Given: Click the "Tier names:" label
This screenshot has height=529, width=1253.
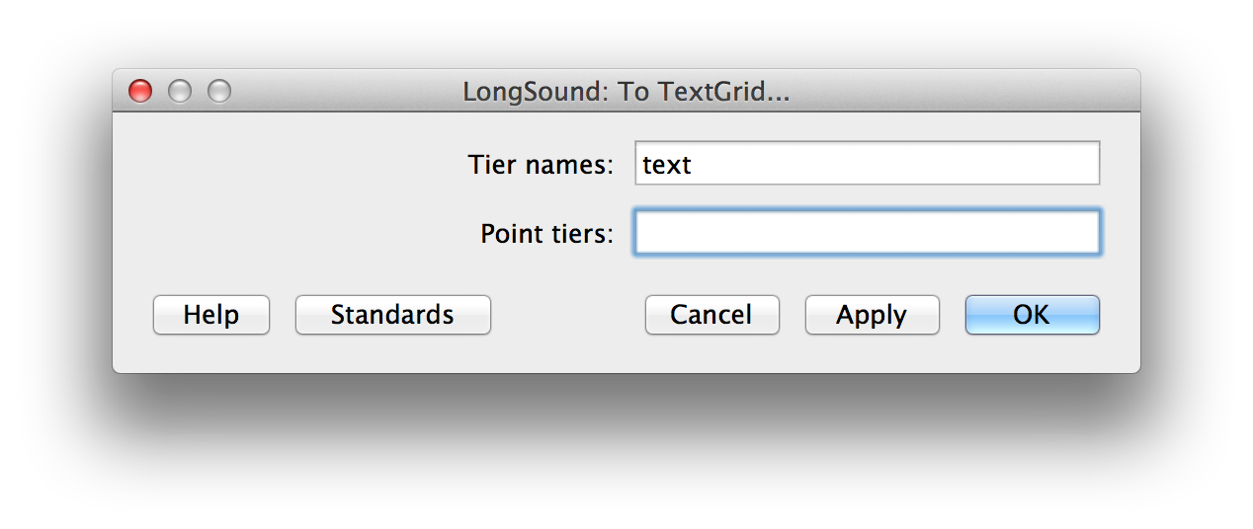Looking at the screenshot, I should (541, 165).
